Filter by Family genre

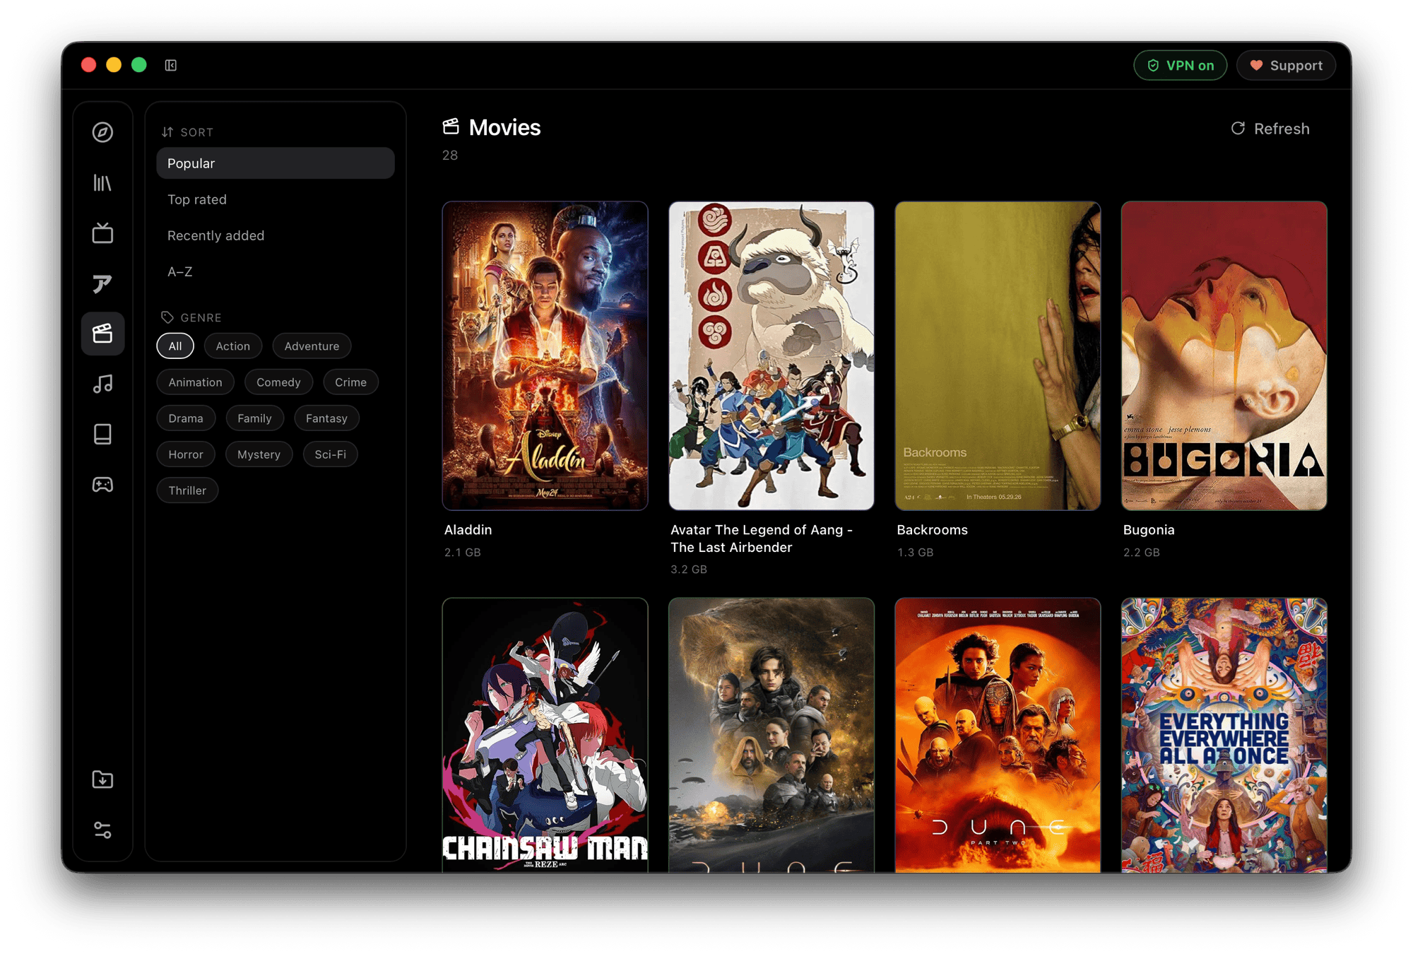click(254, 418)
